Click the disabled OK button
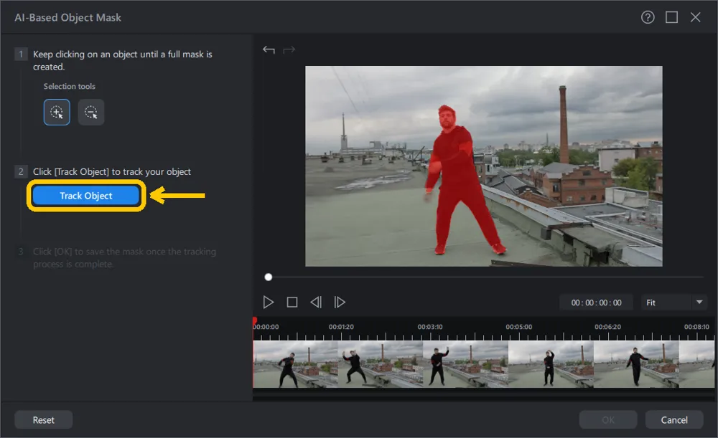 [608, 419]
